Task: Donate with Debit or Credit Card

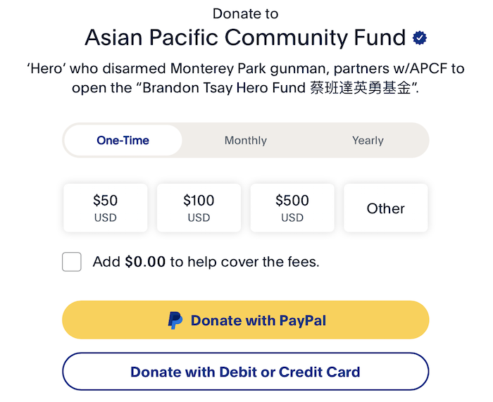Action: pyautogui.click(x=246, y=372)
